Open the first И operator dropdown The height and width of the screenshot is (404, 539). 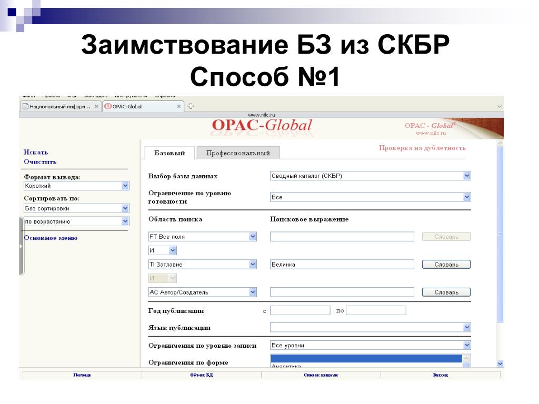point(163,250)
